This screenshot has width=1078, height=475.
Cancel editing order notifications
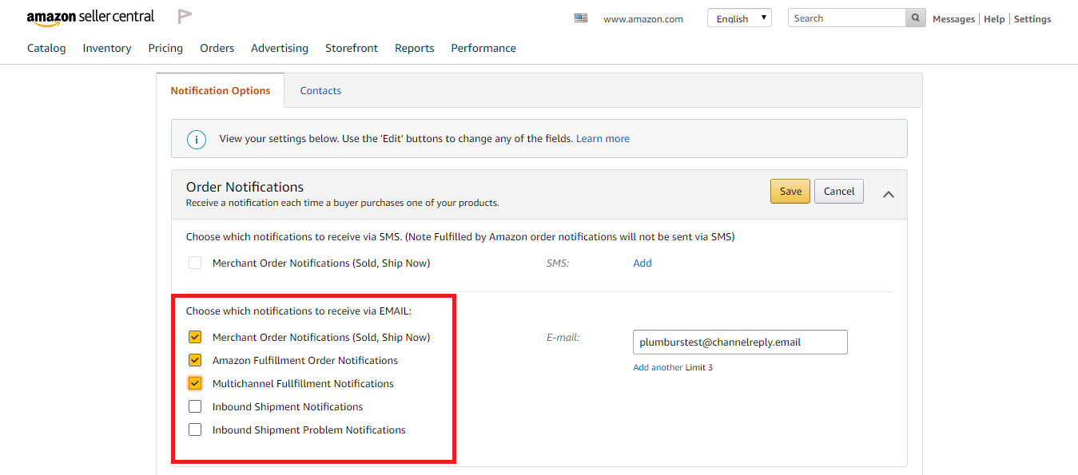click(839, 191)
